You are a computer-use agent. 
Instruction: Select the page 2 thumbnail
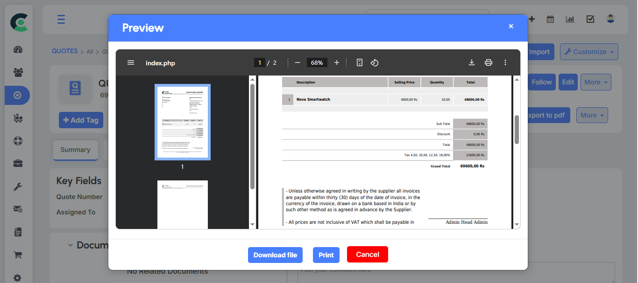coord(182,205)
